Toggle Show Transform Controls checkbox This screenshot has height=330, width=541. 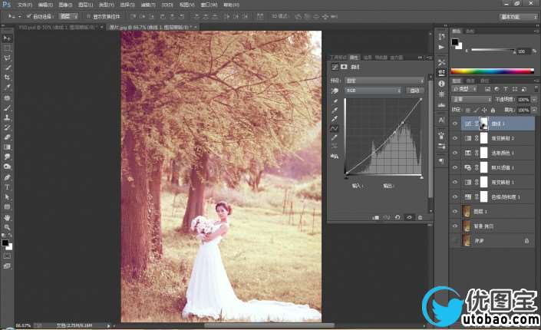point(89,16)
